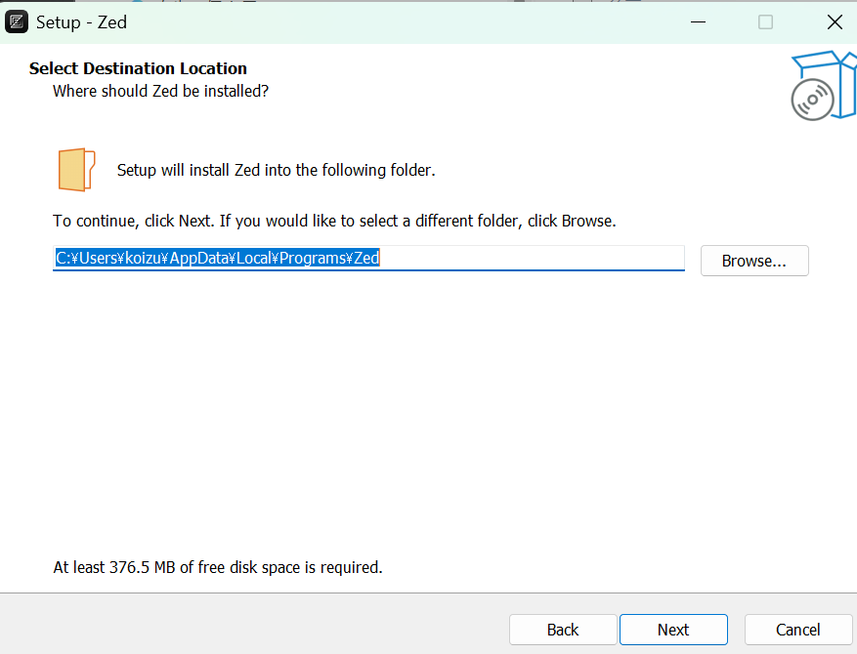
Task: Proceed with the Next button
Action: pos(673,630)
